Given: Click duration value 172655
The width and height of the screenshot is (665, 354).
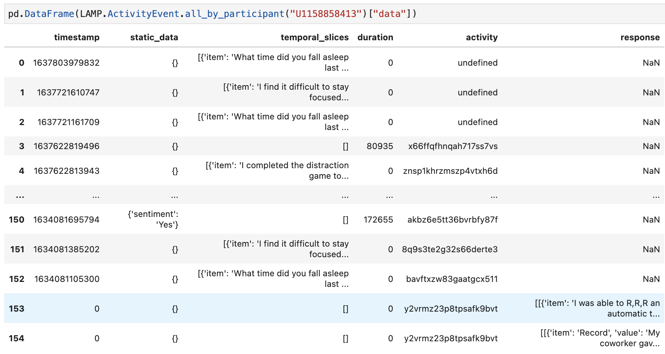Looking at the screenshot, I should point(378,220).
